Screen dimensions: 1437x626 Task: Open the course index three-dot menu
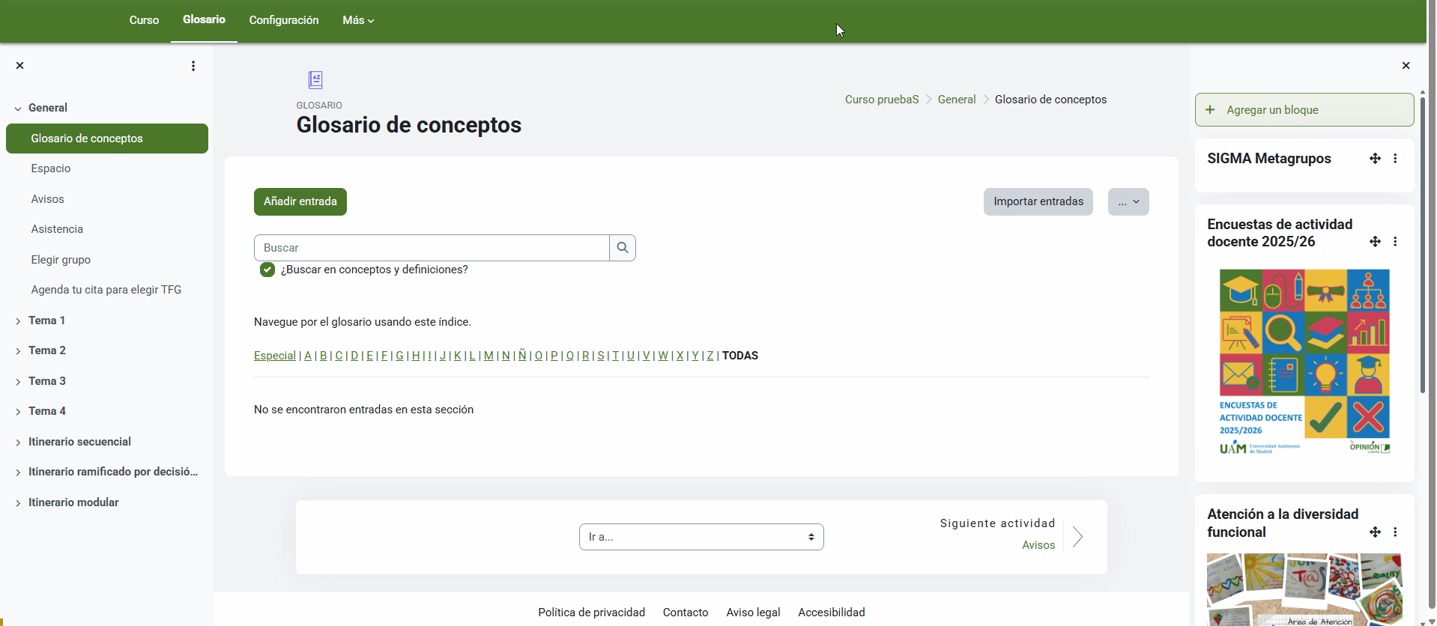pyautogui.click(x=193, y=66)
